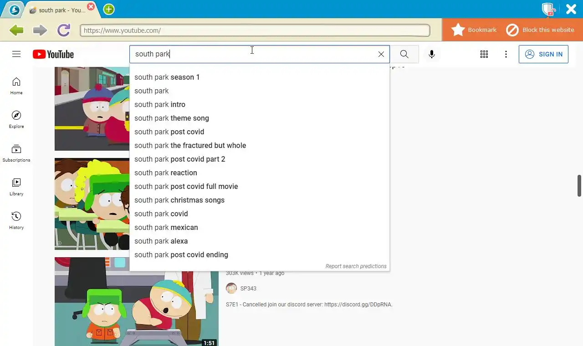583x346 pixels.
Task: Sign in to YouTube
Action: (543, 54)
